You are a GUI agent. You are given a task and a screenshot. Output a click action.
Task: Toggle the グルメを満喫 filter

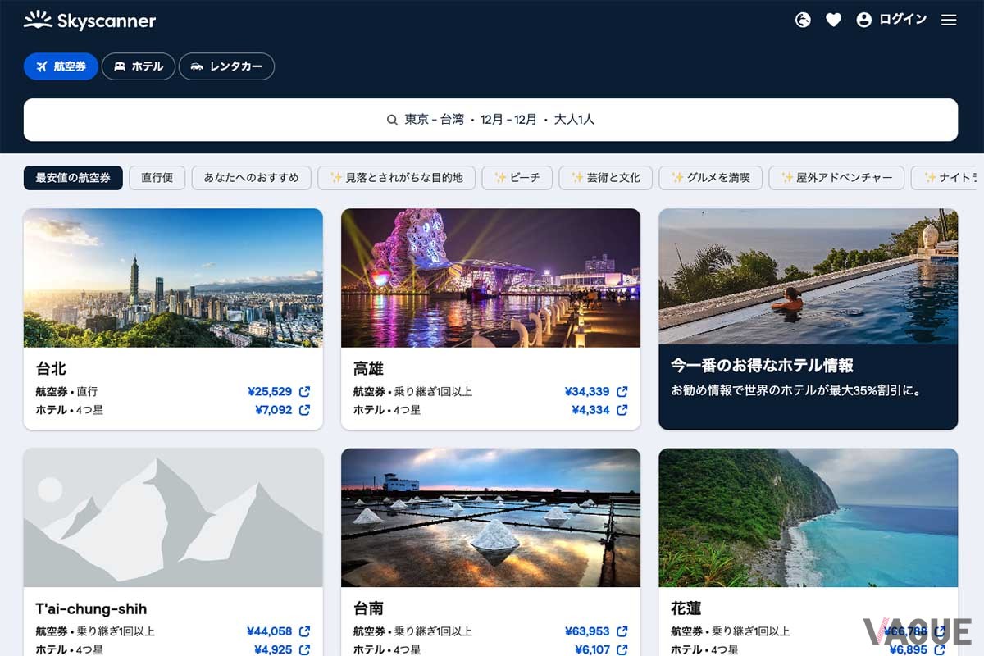(x=710, y=177)
